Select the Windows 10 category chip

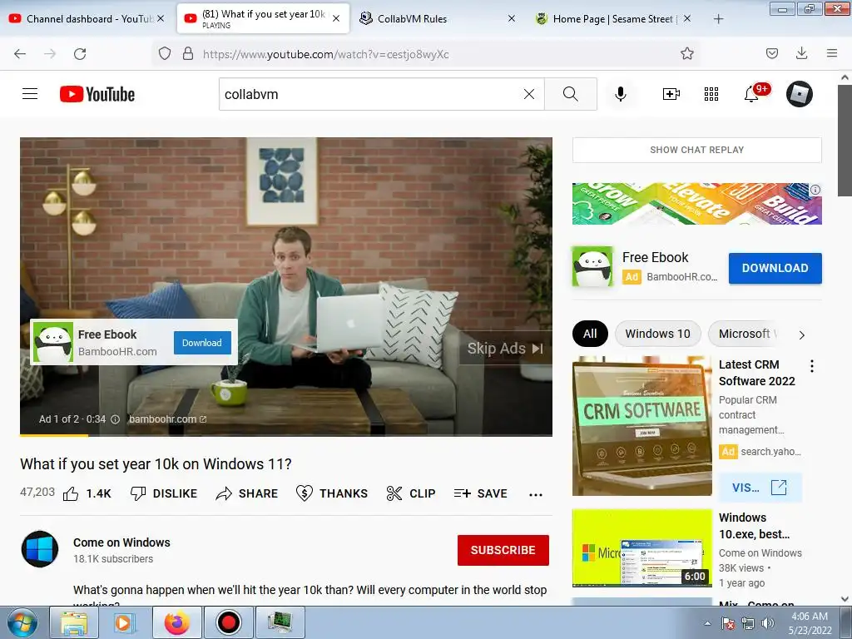657,334
